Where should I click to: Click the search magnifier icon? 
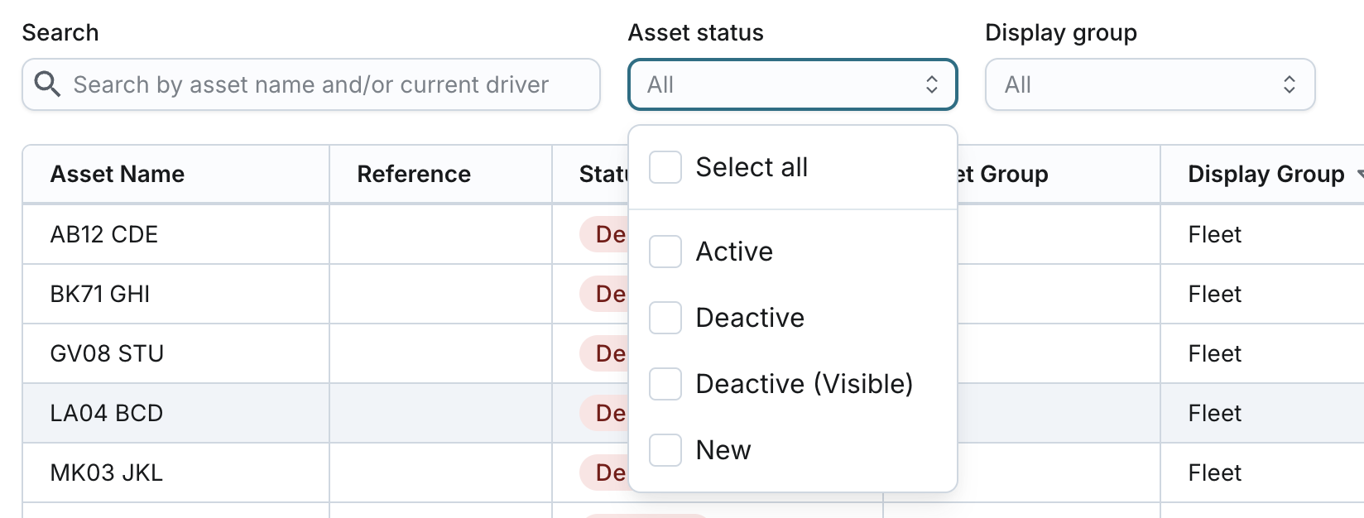click(x=47, y=84)
